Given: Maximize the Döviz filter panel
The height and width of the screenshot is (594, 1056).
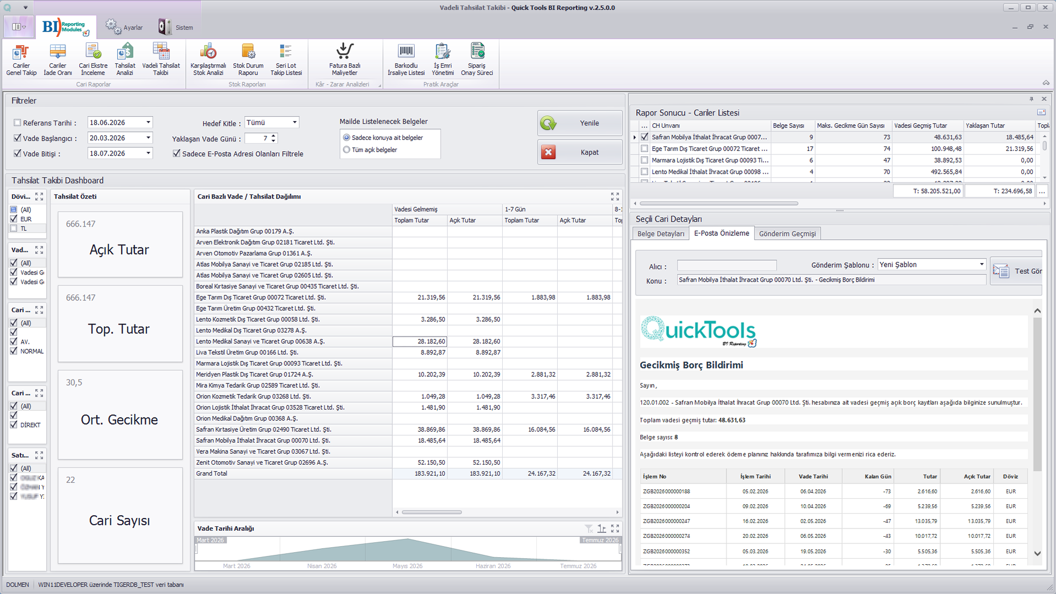Looking at the screenshot, I should [x=39, y=196].
